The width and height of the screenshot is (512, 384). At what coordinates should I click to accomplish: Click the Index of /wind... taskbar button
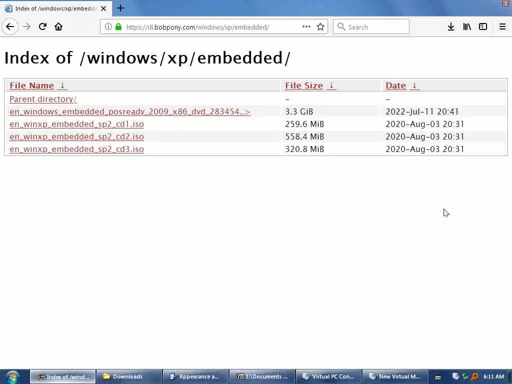pos(63,376)
